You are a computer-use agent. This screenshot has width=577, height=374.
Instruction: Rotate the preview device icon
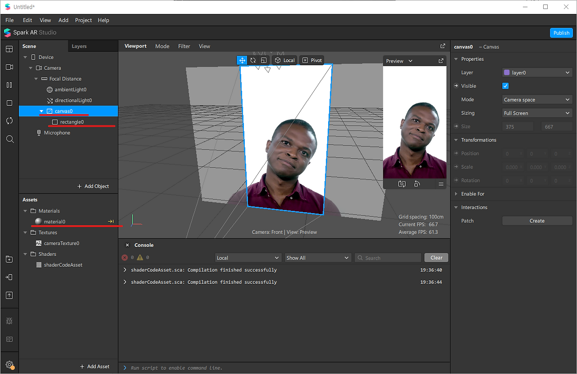pyautogui.click(x=417, y=184)
